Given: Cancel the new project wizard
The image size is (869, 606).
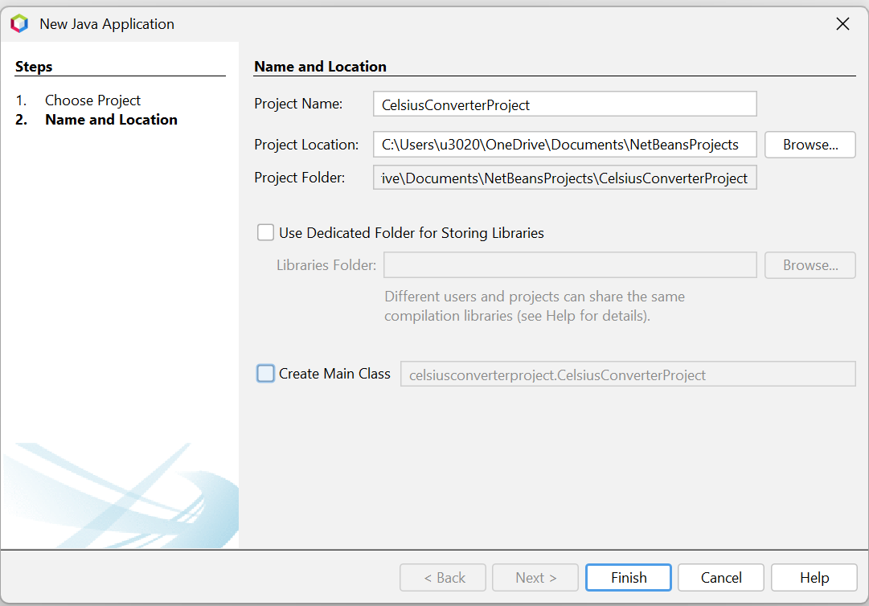Looking at the screenshot, I should click(721, 578).
